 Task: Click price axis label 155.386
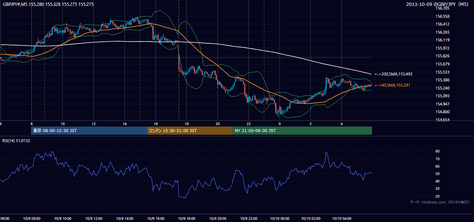point(442,80)
